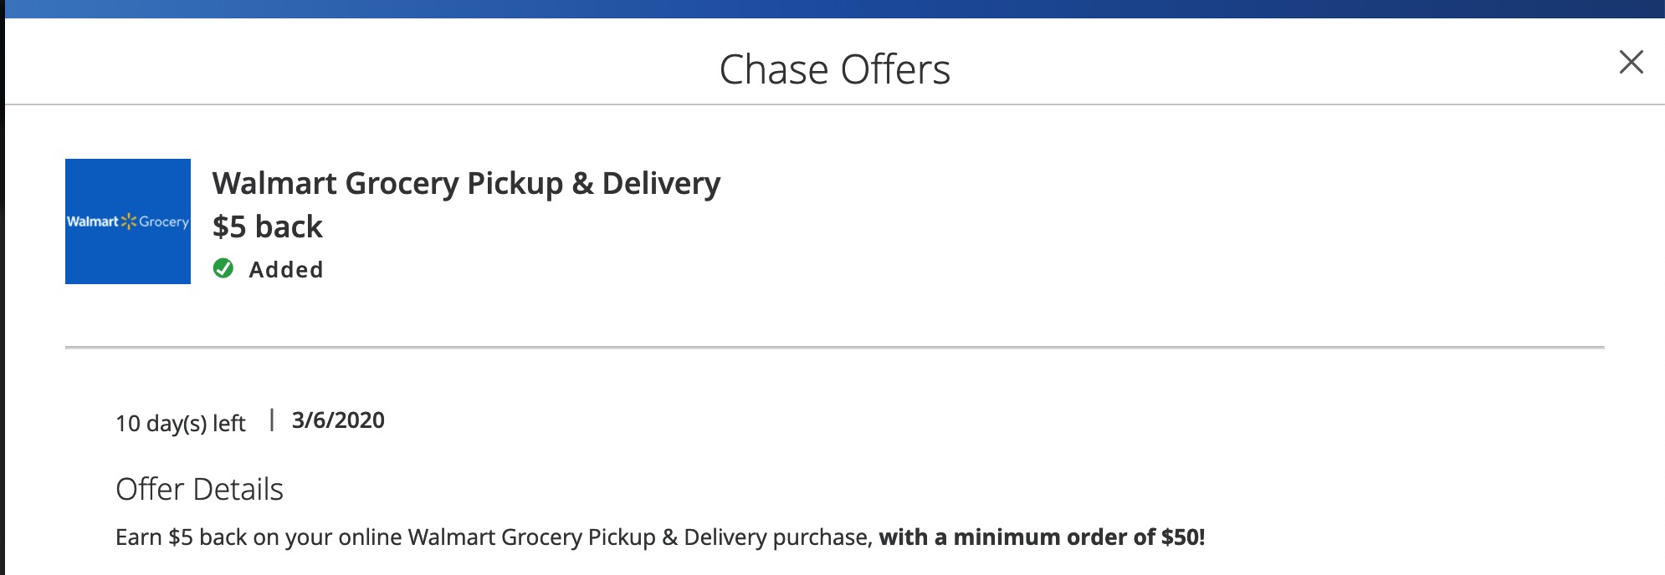Click the 10 day(s) left text
The height and width of the screenshot is (575, 1665).
pos(181,424)
